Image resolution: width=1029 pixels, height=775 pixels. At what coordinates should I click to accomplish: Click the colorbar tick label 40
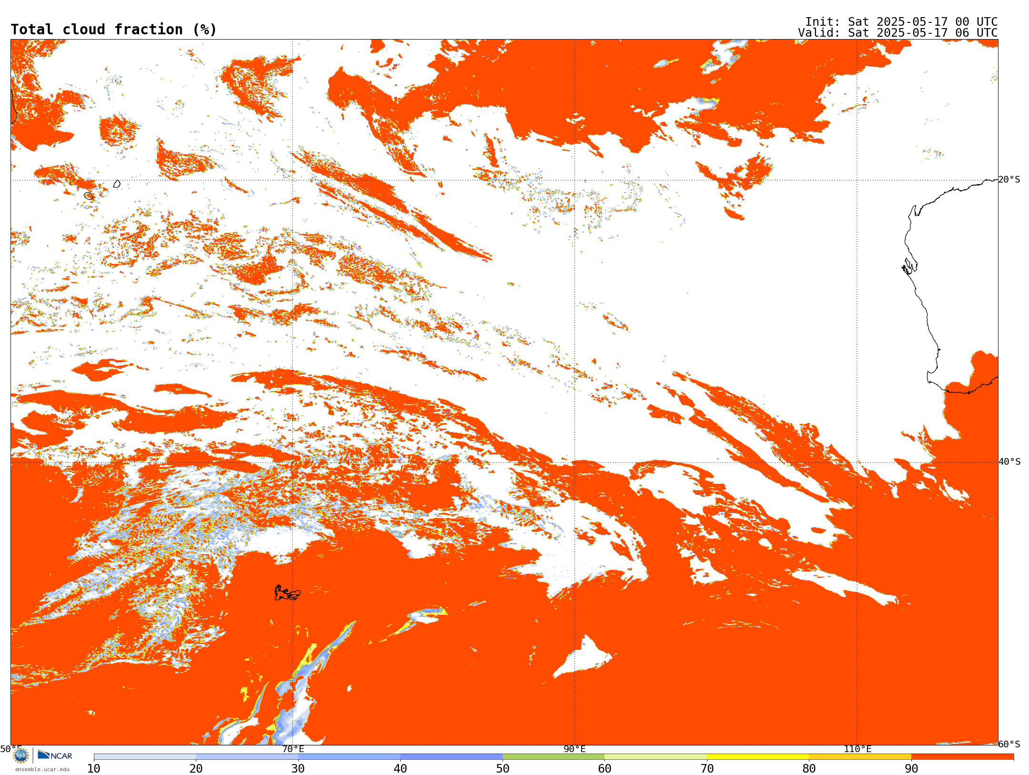click(401, 769)
